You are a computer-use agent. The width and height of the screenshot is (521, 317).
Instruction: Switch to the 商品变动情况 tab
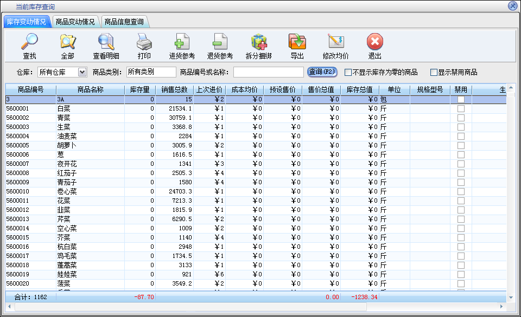click(x=75, y=22)
